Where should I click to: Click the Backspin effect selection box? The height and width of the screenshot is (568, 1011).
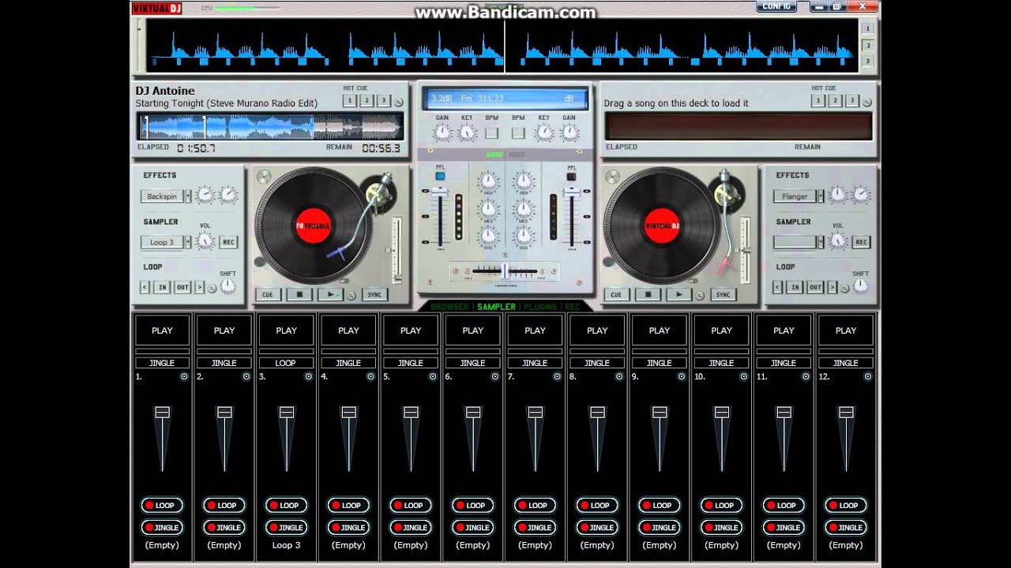(162, 196)
